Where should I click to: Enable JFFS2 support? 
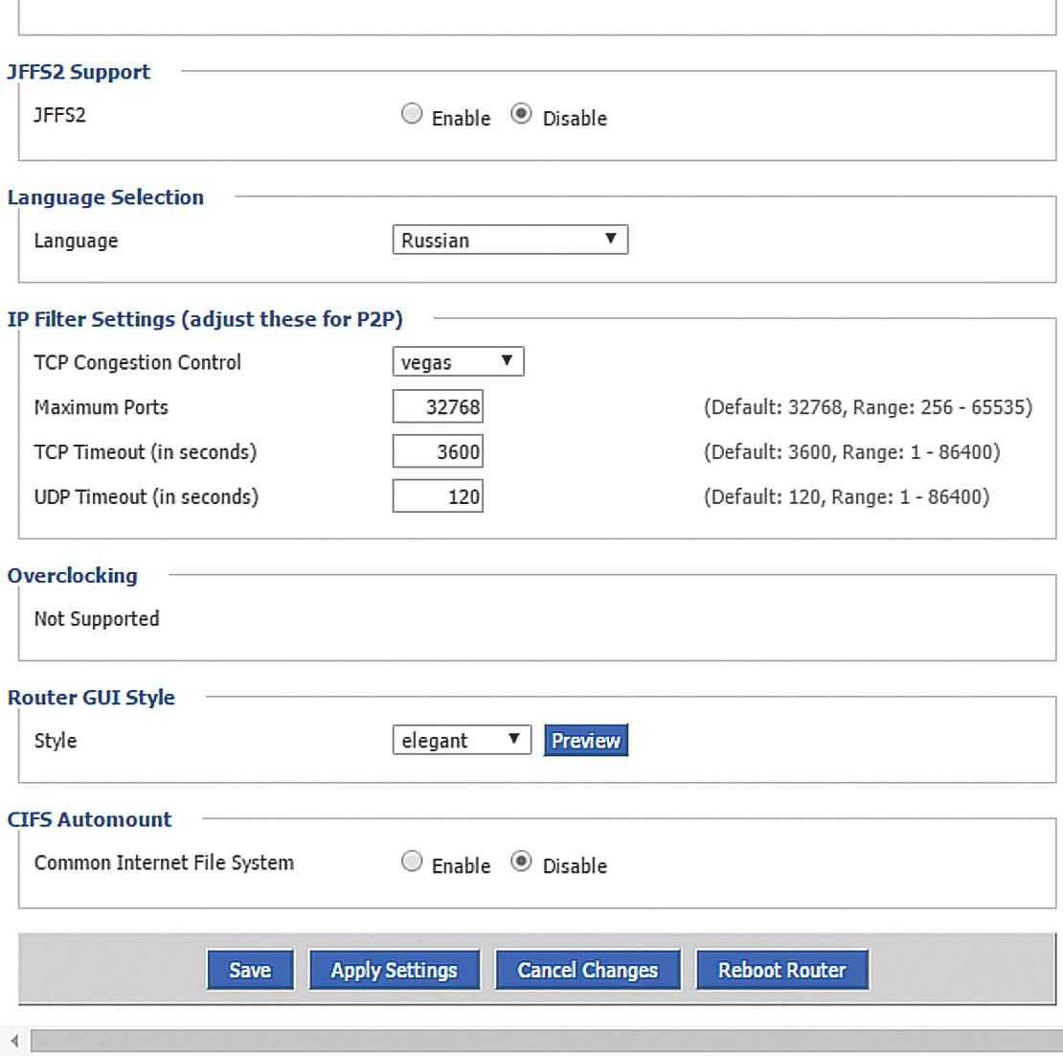pyautogui.click(x=412, y=115)
